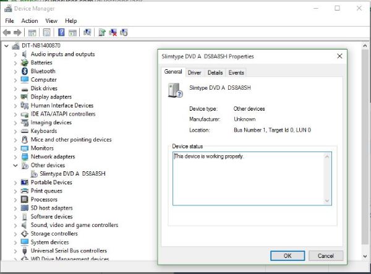Click the Uninstall device red X icon

(x=113, y=32)
